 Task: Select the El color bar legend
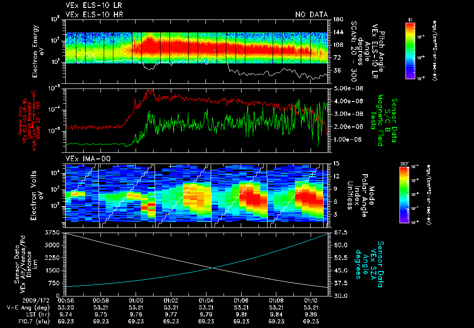click(410, 50)
